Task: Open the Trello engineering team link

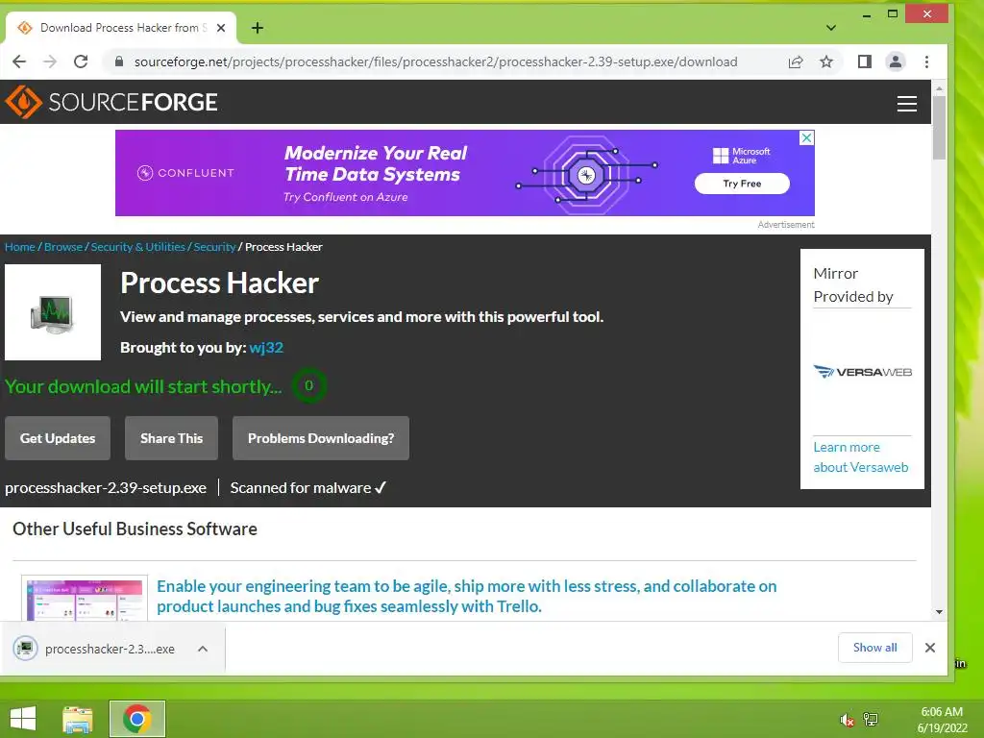Action: (x=467, y=596)
